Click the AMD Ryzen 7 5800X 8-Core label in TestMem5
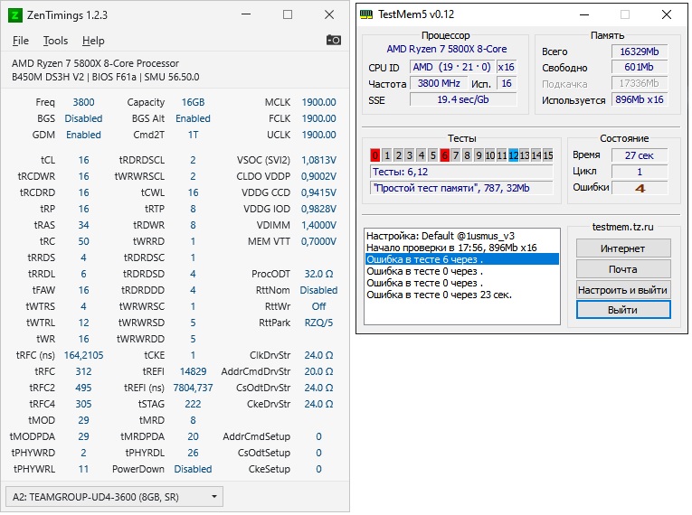 [447, 49]
